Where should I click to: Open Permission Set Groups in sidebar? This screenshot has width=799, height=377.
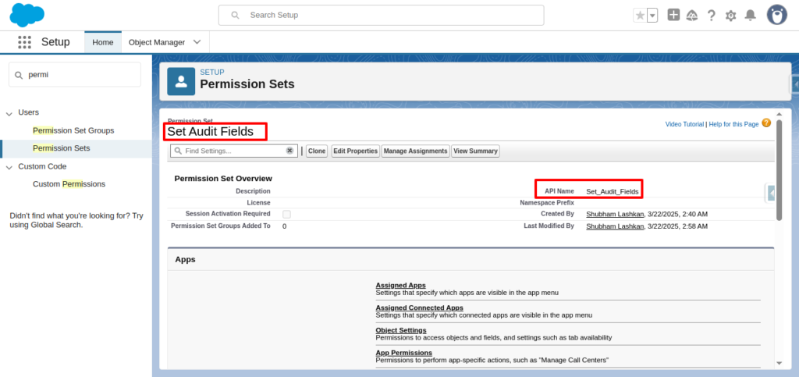tap(73, 130)
